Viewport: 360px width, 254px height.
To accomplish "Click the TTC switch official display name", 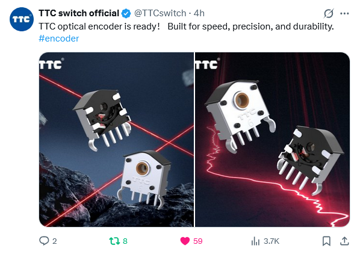I will [79, 13].
